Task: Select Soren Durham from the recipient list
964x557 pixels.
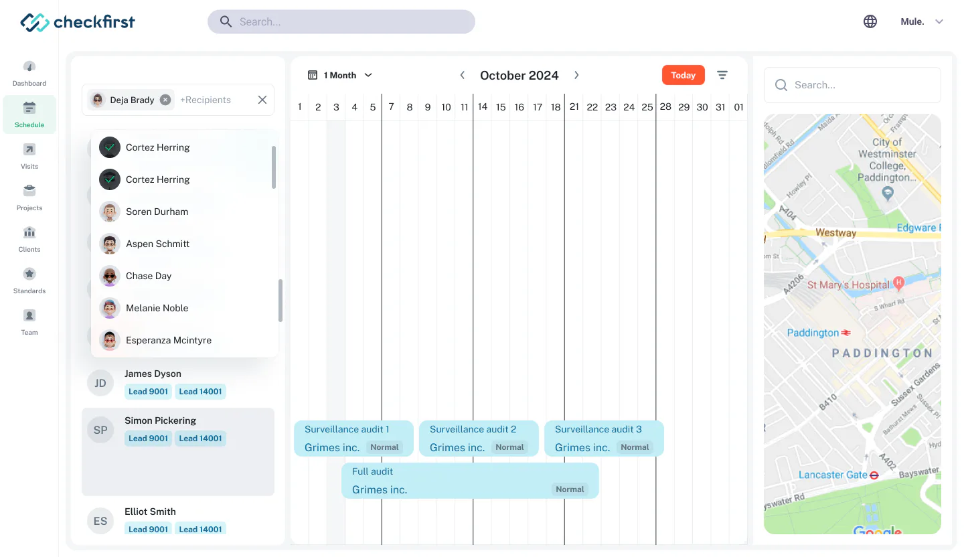Action: click(x=185, y=212)
